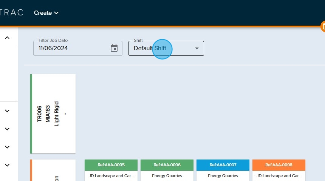
Task: Click Energy Quarries under Ref:AAA-0007
Action: click(223, 176)
